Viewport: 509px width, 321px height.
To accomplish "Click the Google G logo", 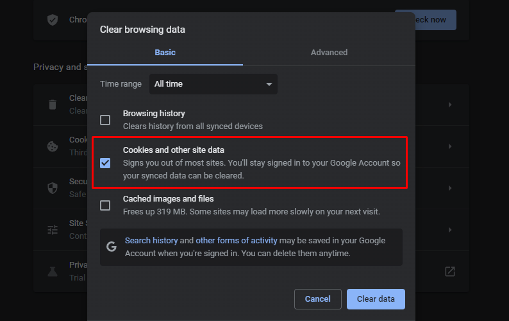I will coord(112,247).
